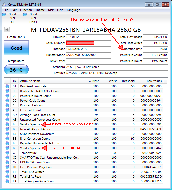Screen dimensions: 172x190
Task: Click health orb of the C: drive
Action: coord(4,15)
